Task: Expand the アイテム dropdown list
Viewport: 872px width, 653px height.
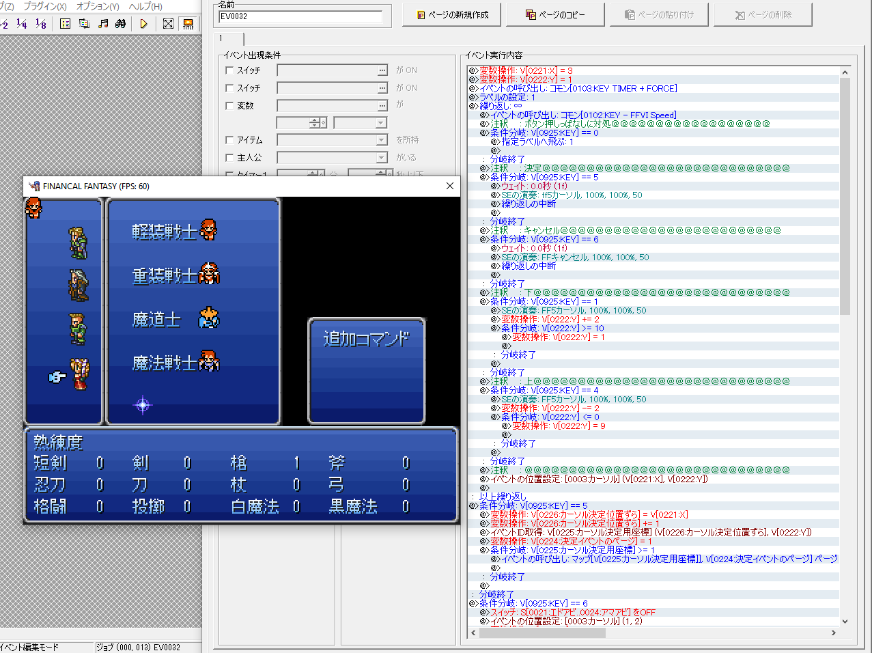Action: (x=382, y=140)
